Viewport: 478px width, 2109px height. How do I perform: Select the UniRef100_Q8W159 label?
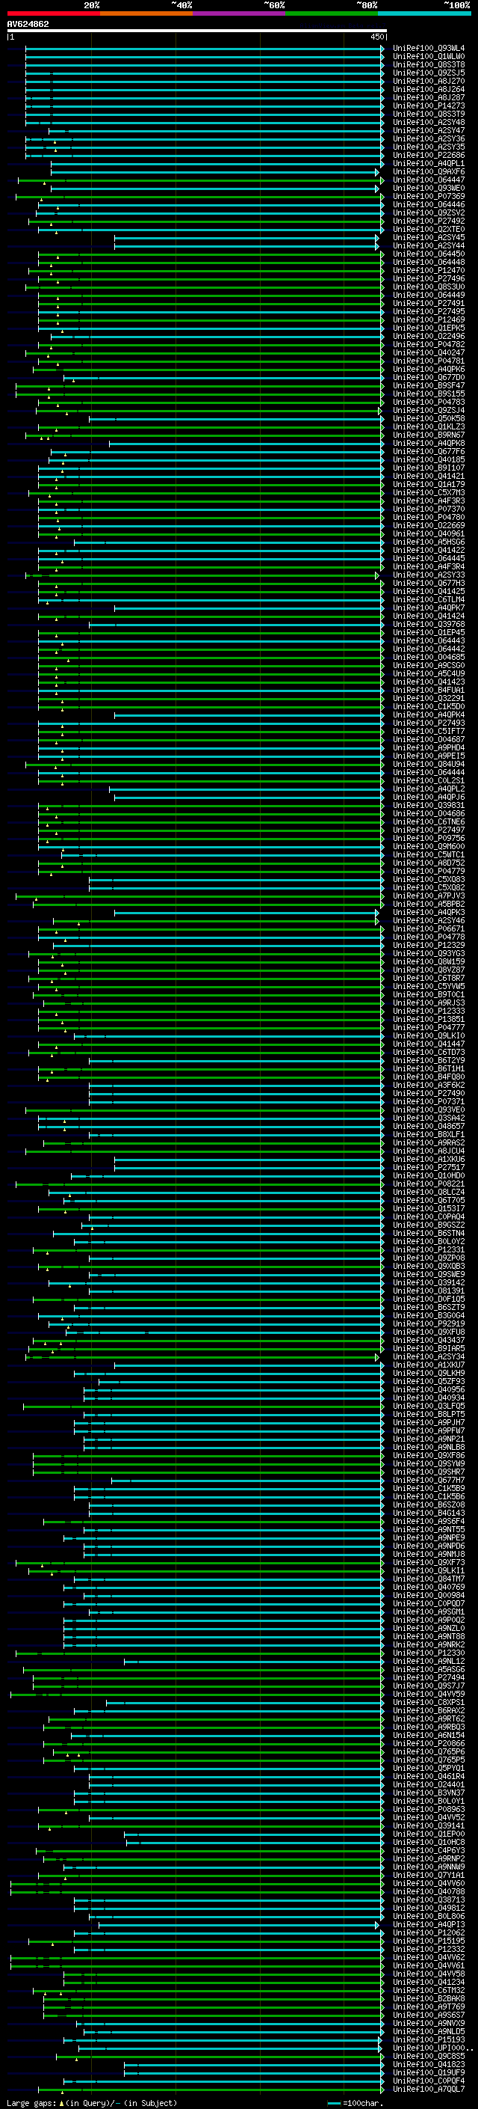click(428, 962)
